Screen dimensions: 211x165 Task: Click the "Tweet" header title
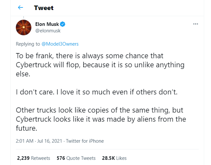point(44,7)
